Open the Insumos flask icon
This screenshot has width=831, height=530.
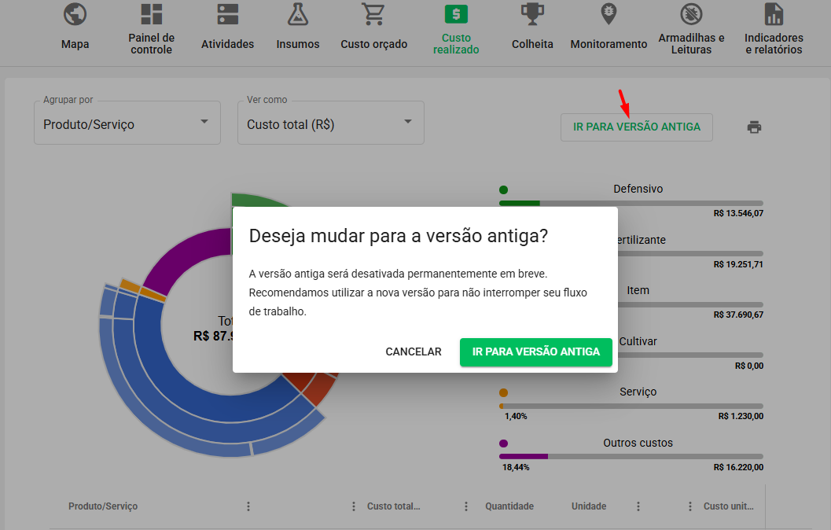coord(297,14)
